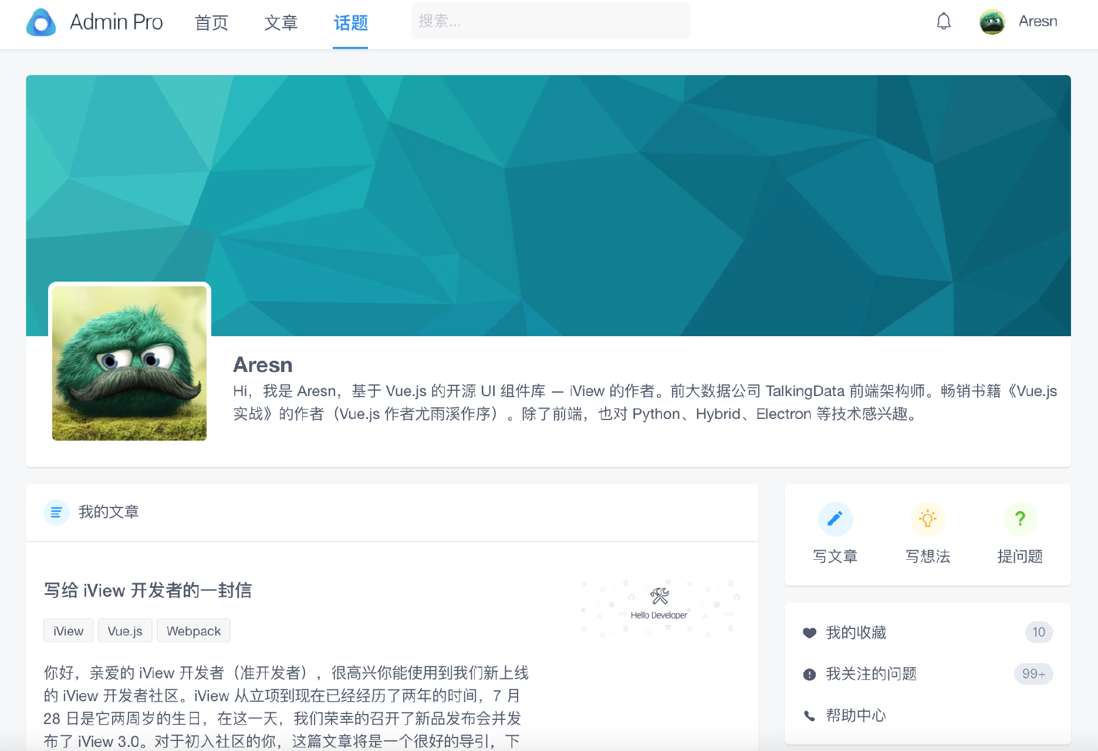Focus the 搜索 search field
The height and width of the screenshot is (751, 1098).
pos(550,21)
